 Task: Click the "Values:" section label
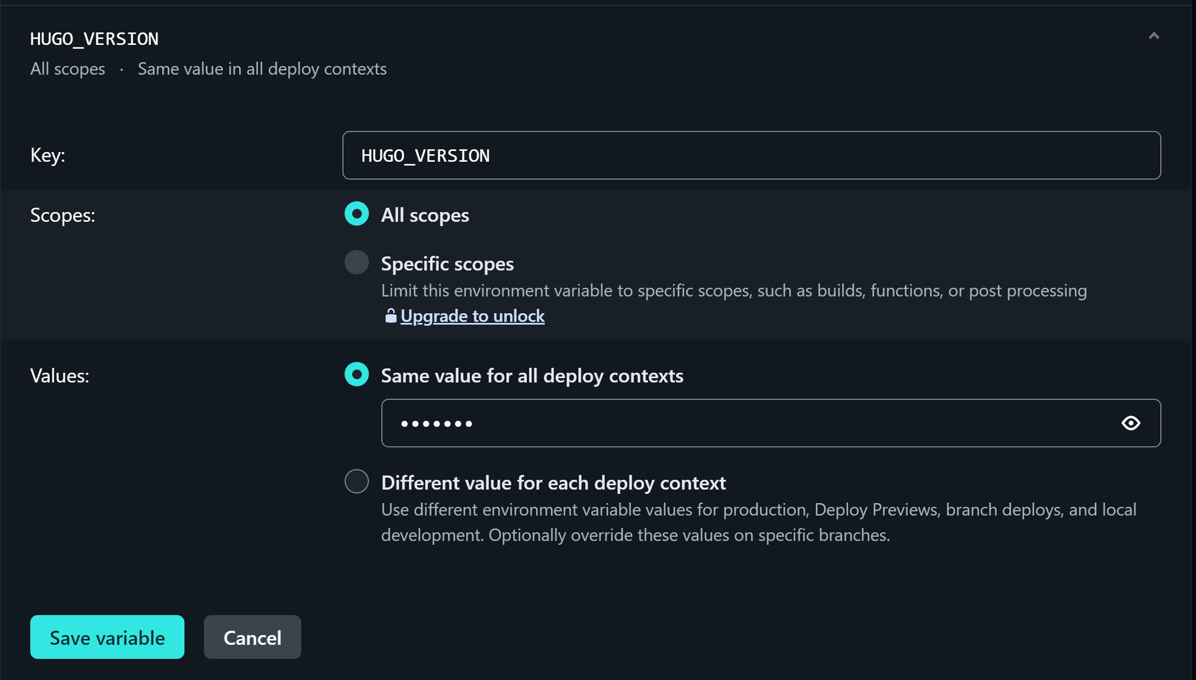[60, 376]
